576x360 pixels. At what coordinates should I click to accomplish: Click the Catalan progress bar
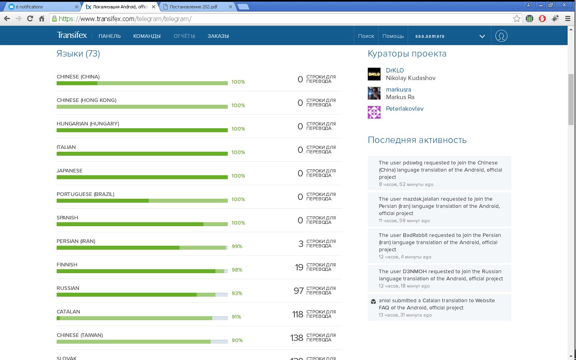142,318
